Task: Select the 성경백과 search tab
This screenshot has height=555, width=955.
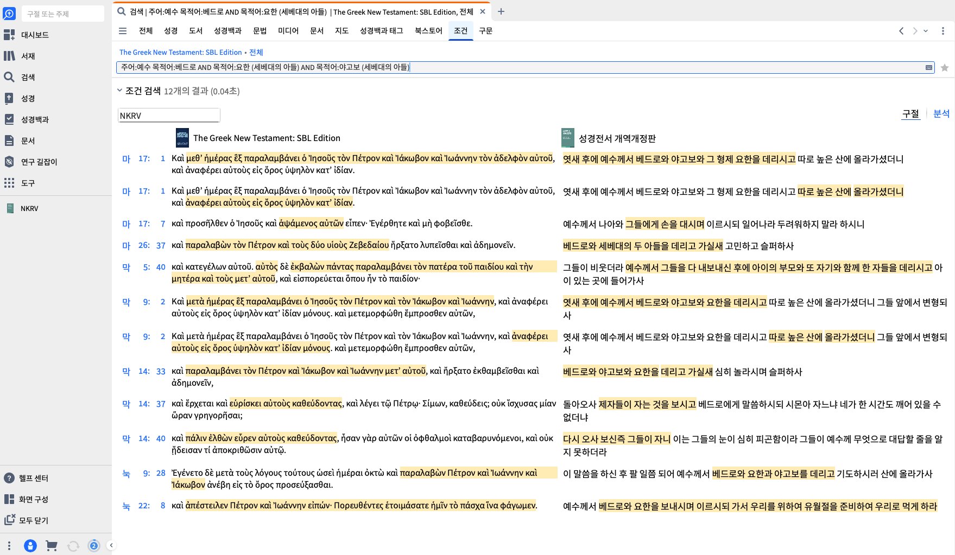Action: coord(227,31)
